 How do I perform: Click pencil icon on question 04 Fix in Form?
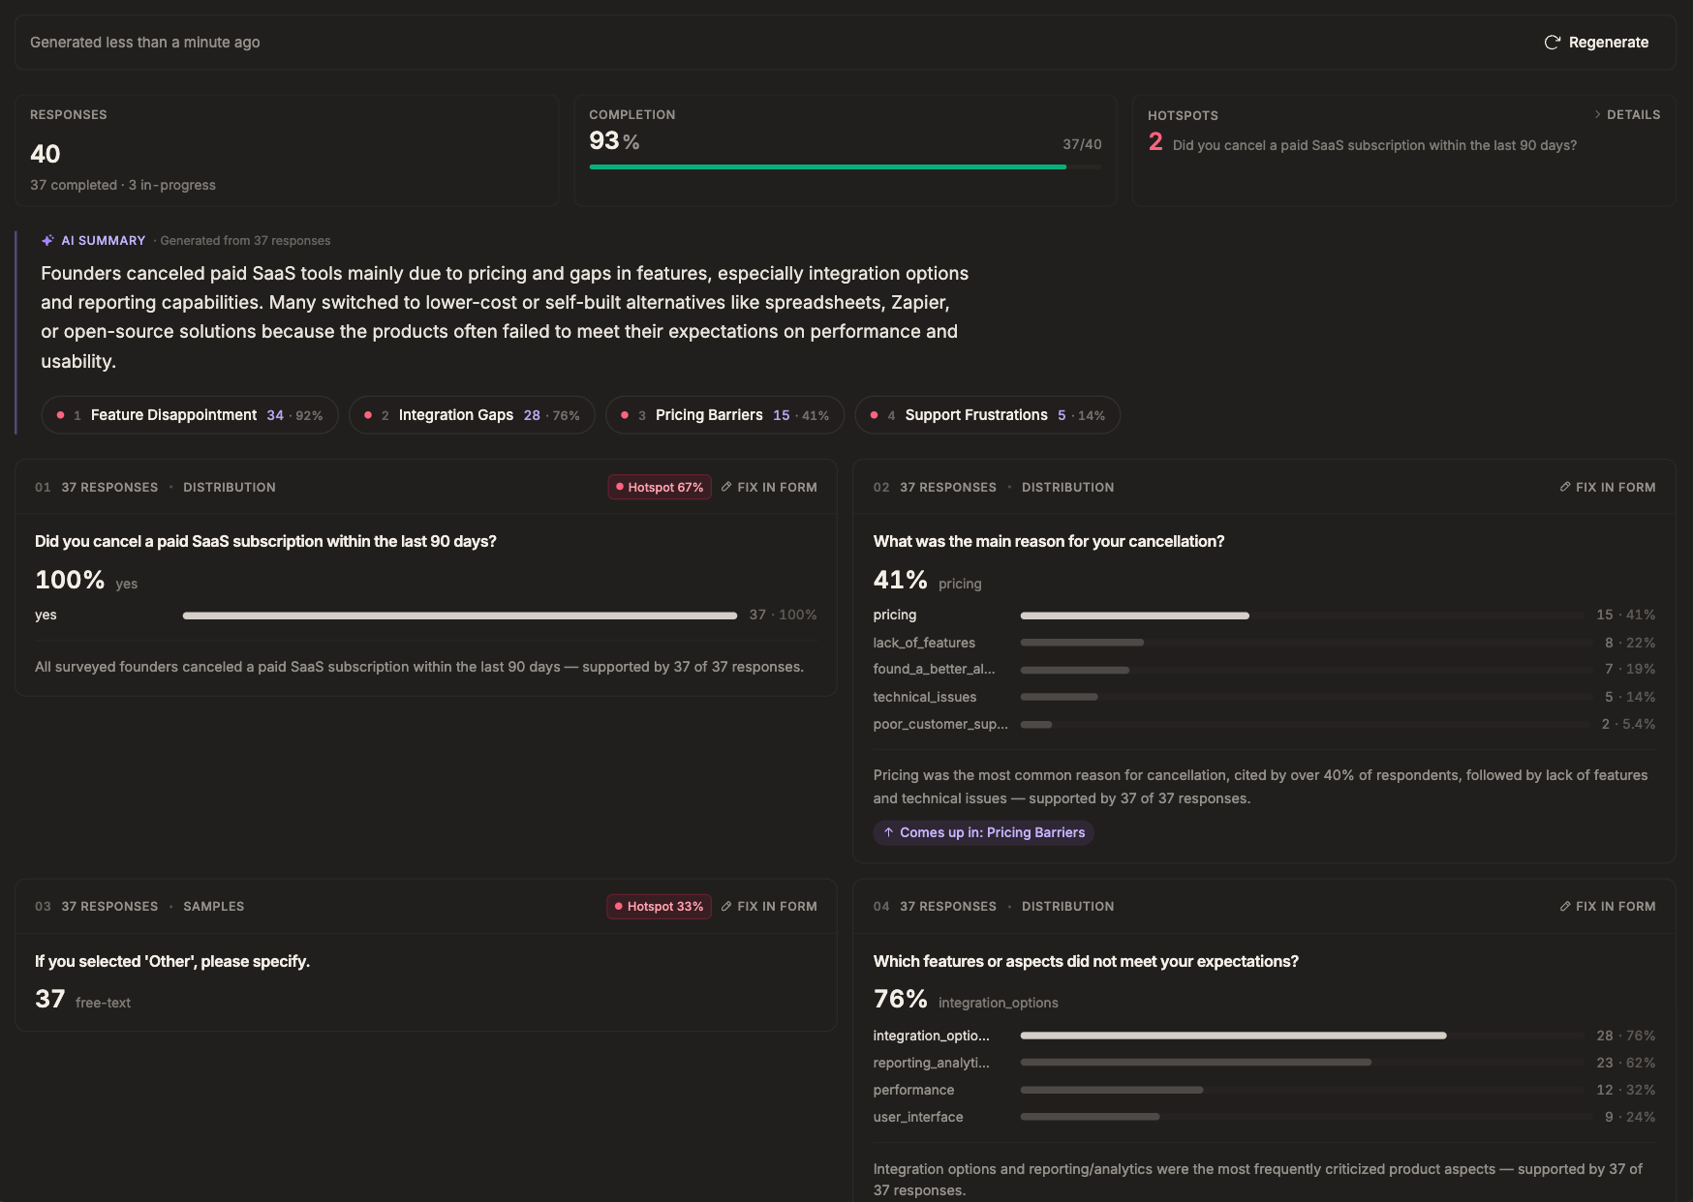point(1565,906)
